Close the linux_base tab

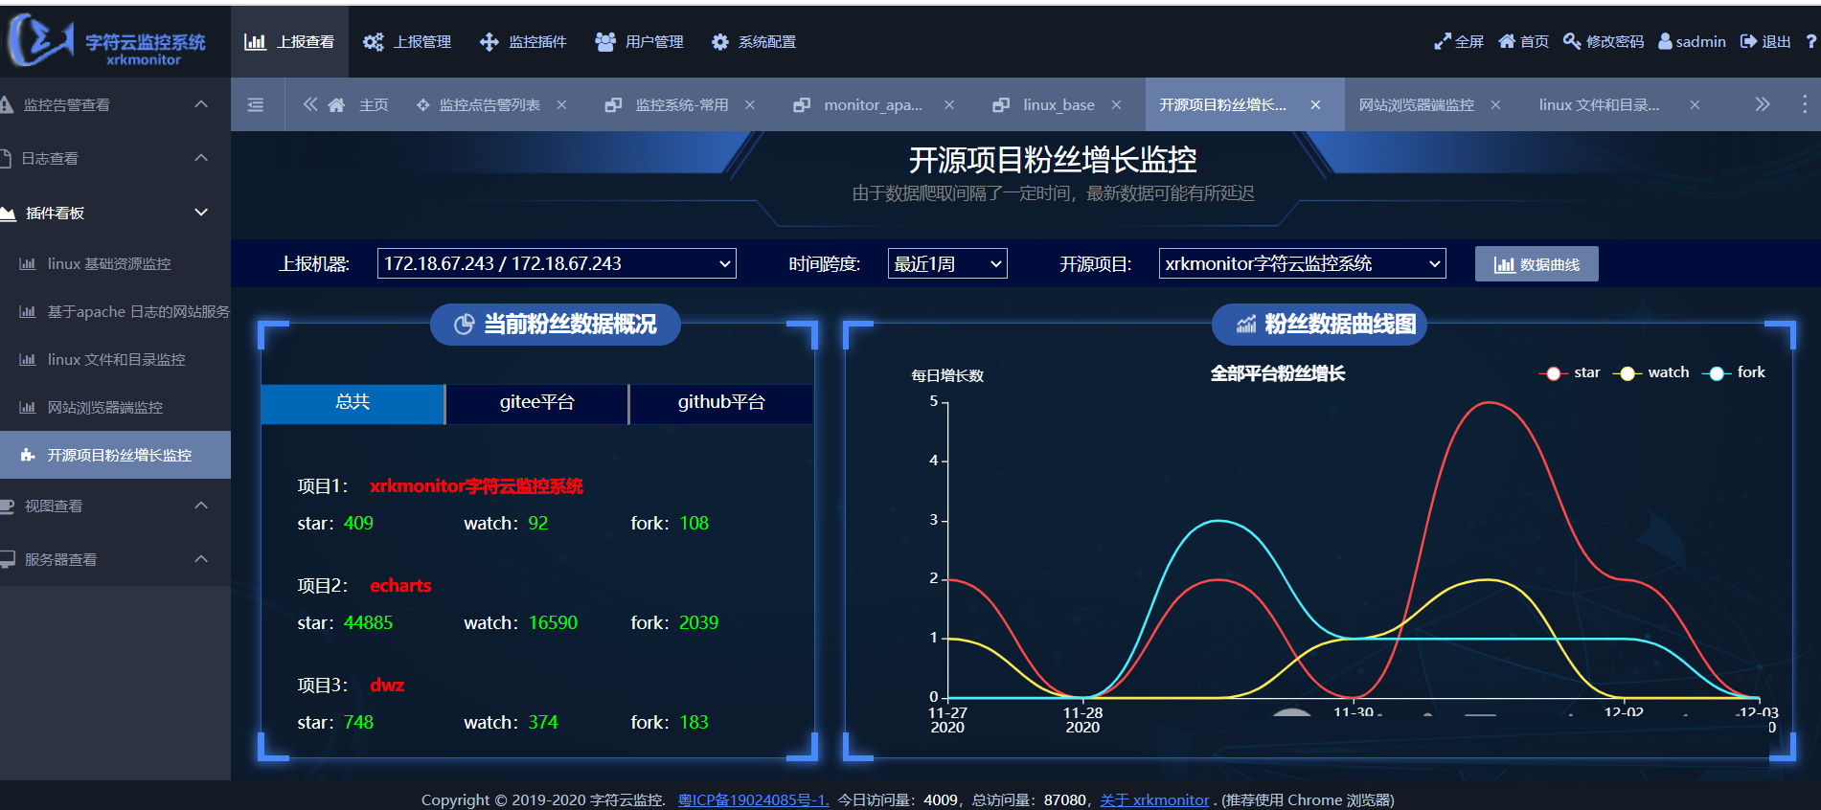point(1116,105)
